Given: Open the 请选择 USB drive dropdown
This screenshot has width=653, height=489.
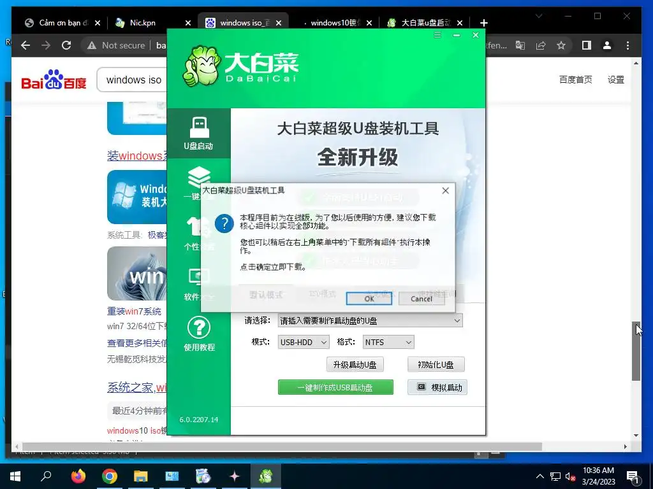Looking at the screenshot, I should pyautogui.click(x=370, y=321).
